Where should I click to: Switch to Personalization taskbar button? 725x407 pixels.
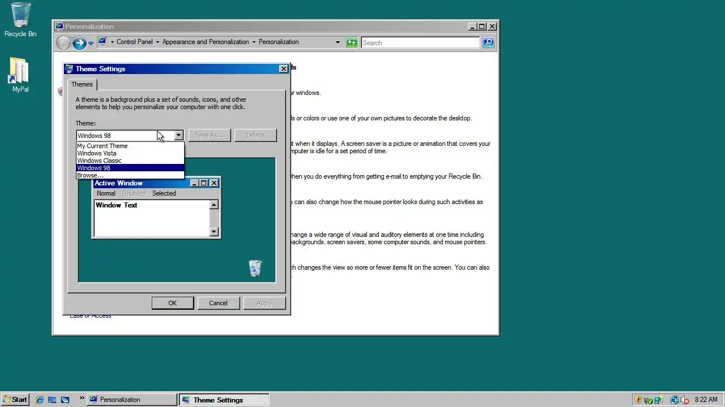[x=133, y=400]
